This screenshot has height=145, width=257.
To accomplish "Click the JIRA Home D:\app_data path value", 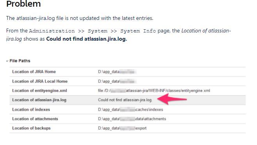I will [117, 72].
